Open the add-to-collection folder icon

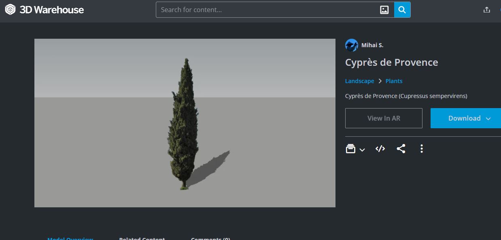pyautogui.click(x=350, y=149)
